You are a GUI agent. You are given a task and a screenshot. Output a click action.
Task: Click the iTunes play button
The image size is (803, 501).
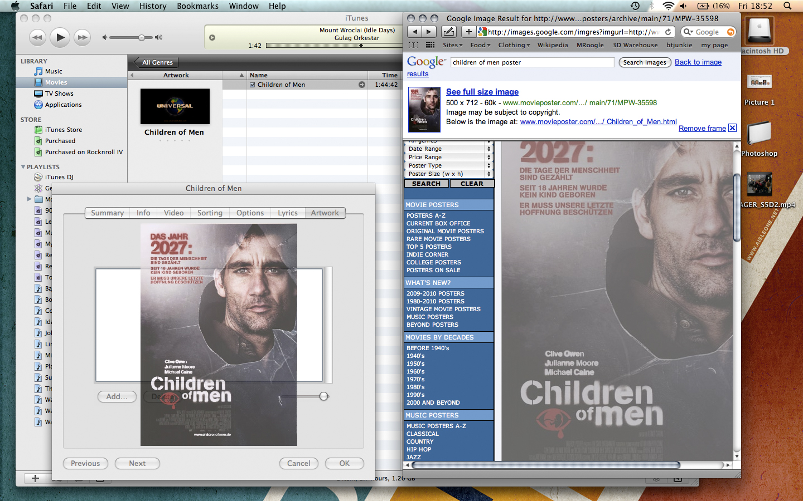coord(60,37)
